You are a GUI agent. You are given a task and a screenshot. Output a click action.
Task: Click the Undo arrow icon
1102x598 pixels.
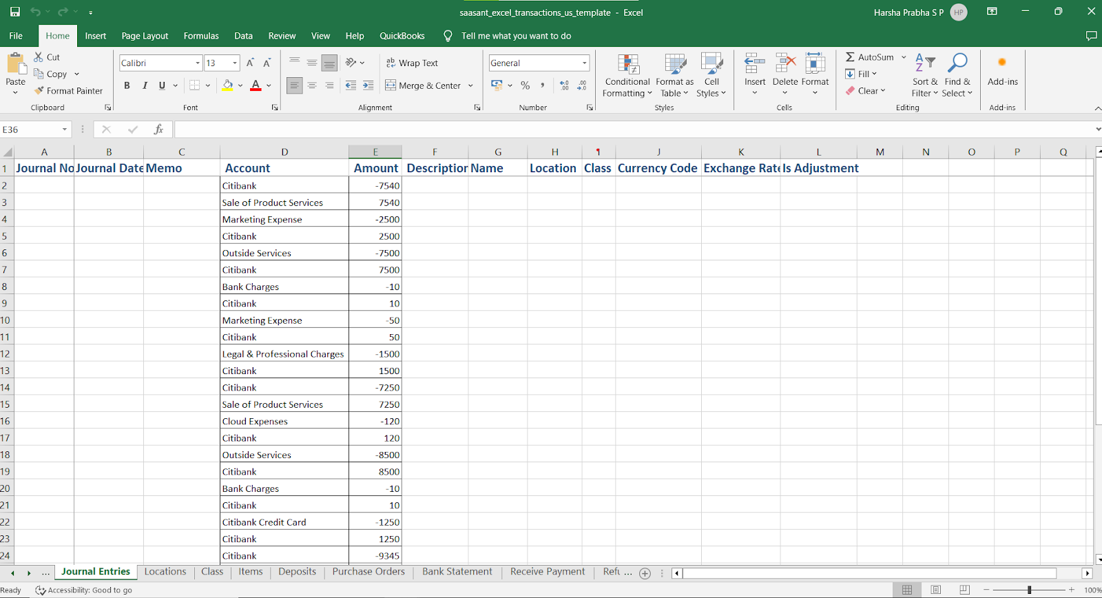click(35, 12)
